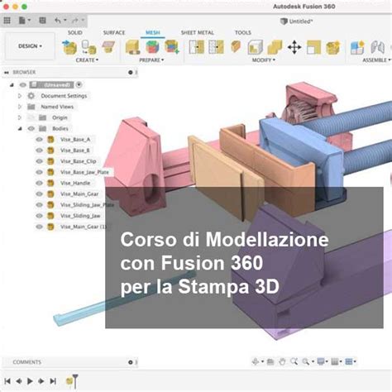Toggle visibility of the Bodies folder
The height and width of the screenshot is (392, 392).
pyautogui.click(x=31, y=128)
